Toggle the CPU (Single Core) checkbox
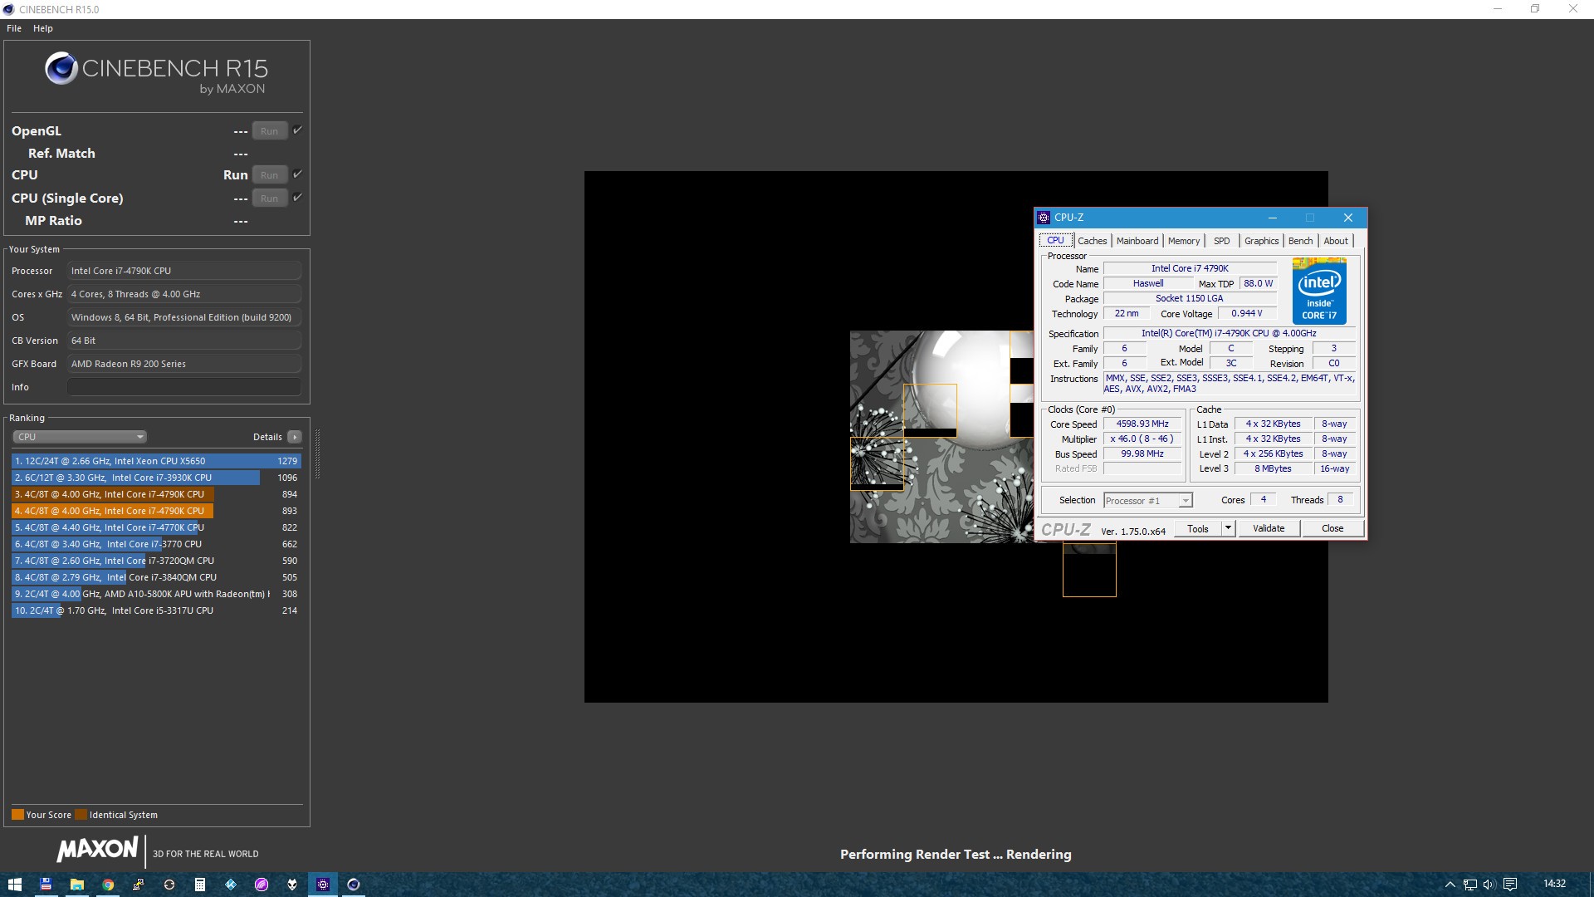 [297, 198]
